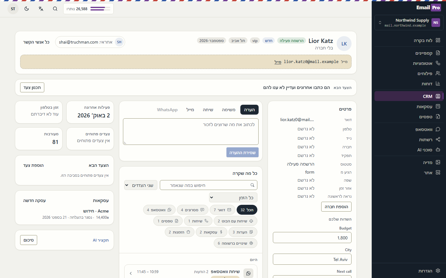Viewport: 446px width, 278px height.
Task: Open owner selector shai@truchman.com
Action: [90, 42]
